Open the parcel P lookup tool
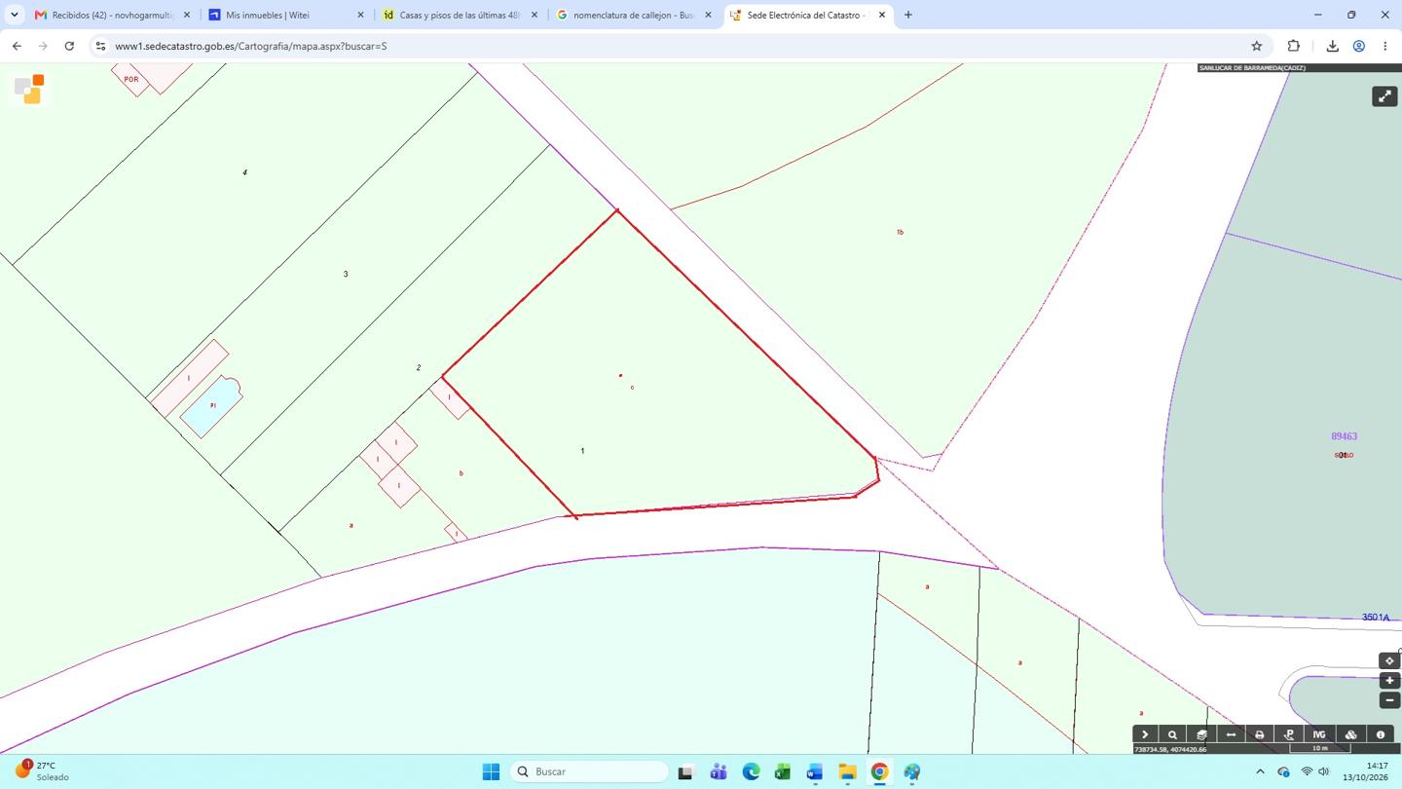Viewport: 1402px width, 789px height. point(1289,734)
